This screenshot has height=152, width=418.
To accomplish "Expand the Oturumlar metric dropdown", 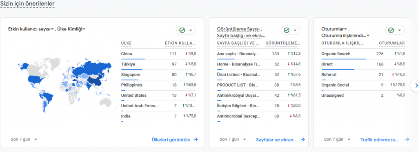I will click(x=334, y=29).
